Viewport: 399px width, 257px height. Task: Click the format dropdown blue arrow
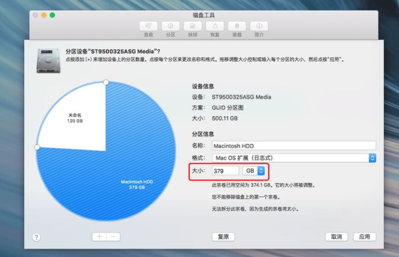372,158
